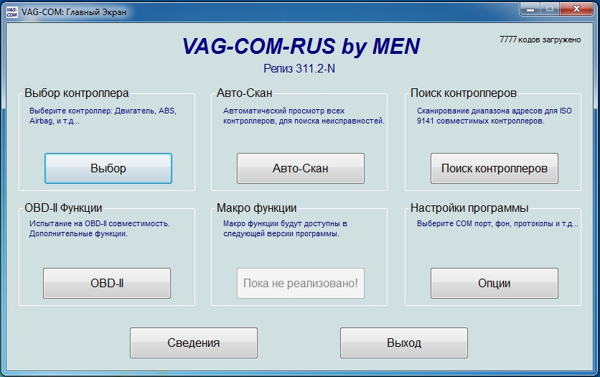
Task: Close the VAG-COM window
Action: [x=576, y=9]
